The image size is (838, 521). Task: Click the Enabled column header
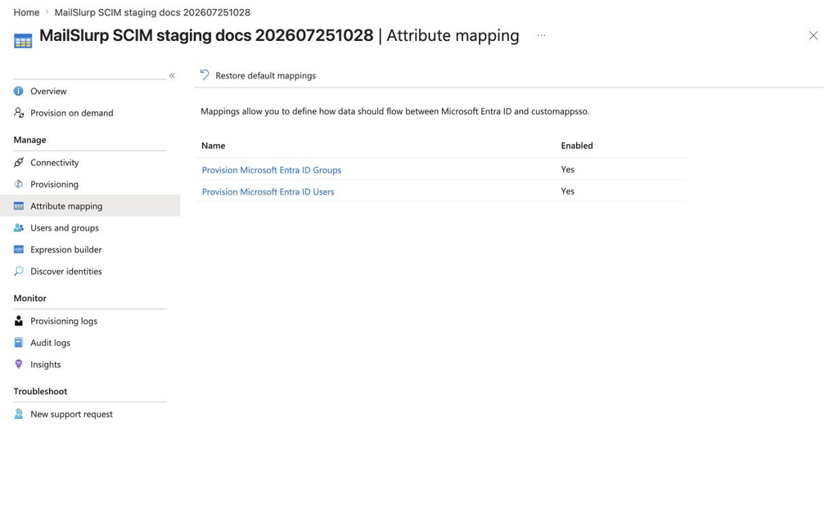(577, 146)
